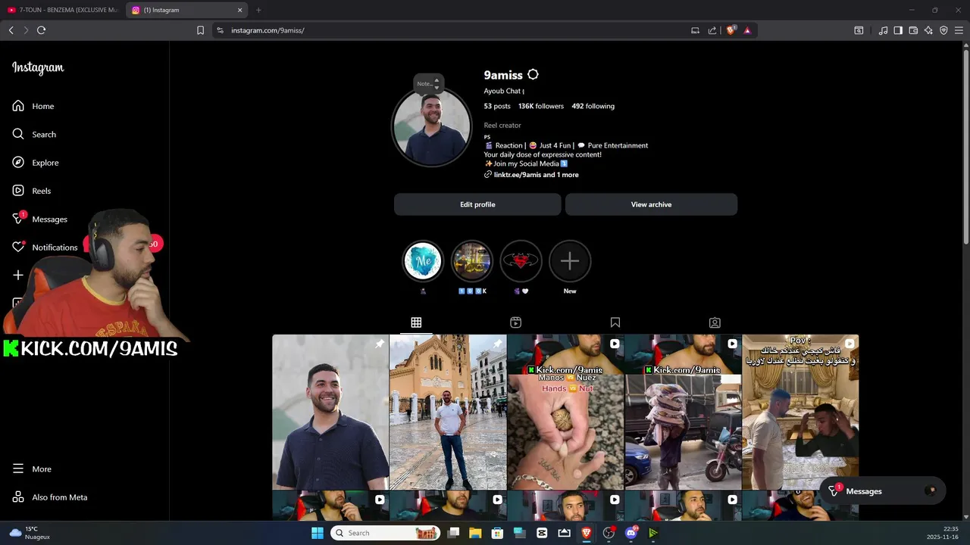The height and width of the screenshot is (545, 970).
Task: Click the Note bubble above profile picture
Action: pyautogui.click(x=428, y=83)
